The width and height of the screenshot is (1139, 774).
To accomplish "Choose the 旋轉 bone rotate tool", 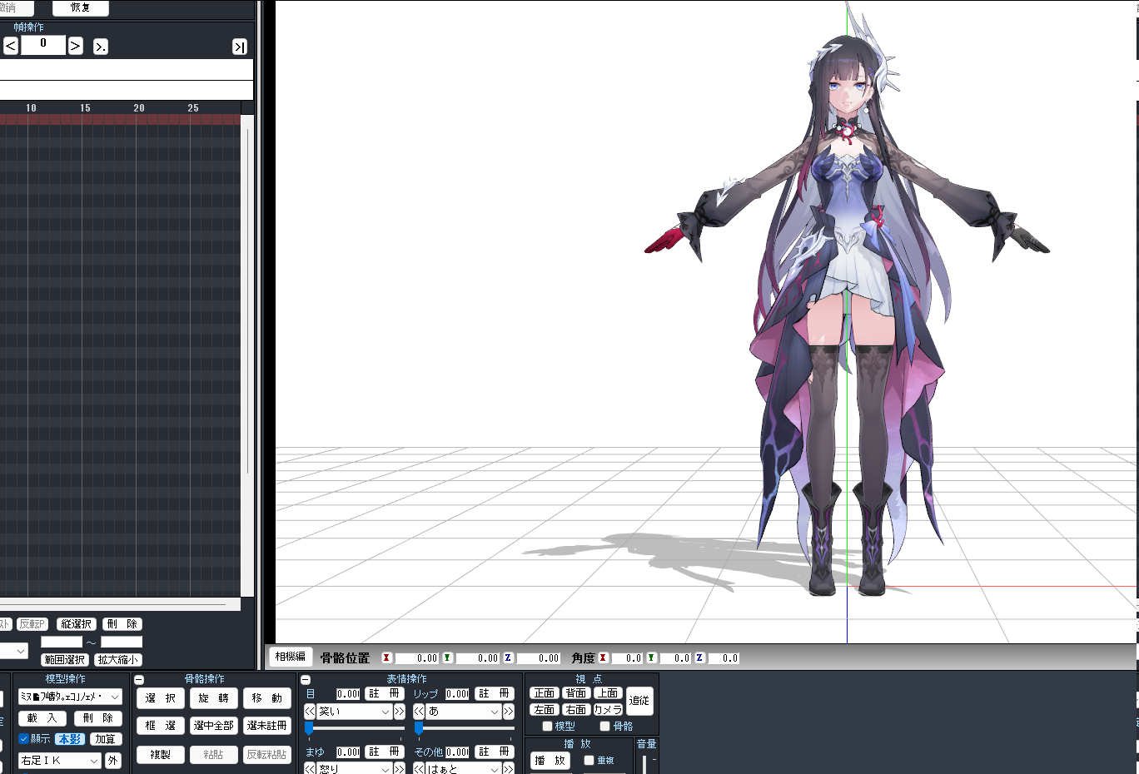I will pos(214,698).
